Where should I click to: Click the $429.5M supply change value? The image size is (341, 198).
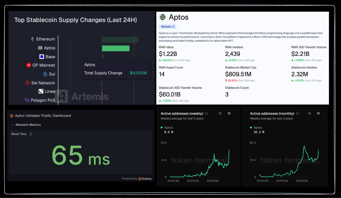tap(138, 73)
